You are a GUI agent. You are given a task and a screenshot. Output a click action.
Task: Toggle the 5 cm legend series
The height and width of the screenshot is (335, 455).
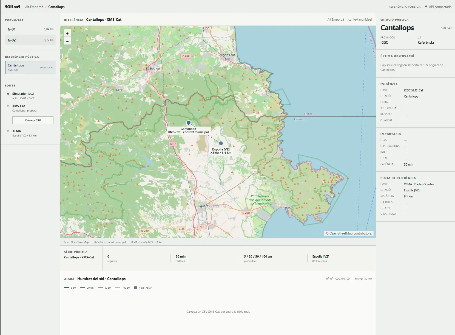tap(70, 288)
